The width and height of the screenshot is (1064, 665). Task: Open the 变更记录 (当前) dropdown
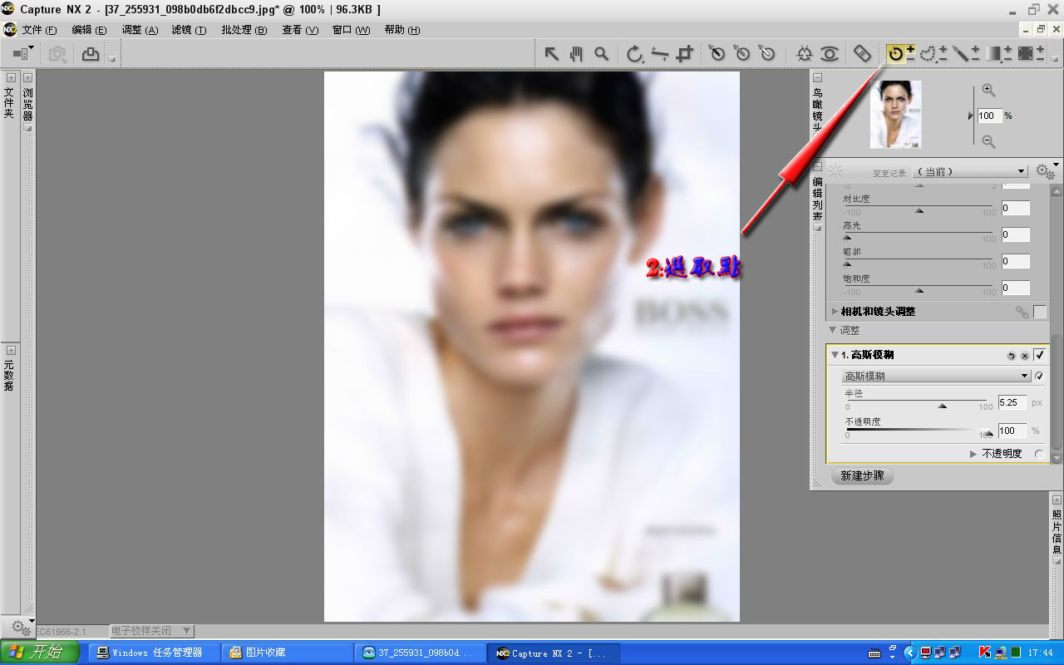[970, 171]
